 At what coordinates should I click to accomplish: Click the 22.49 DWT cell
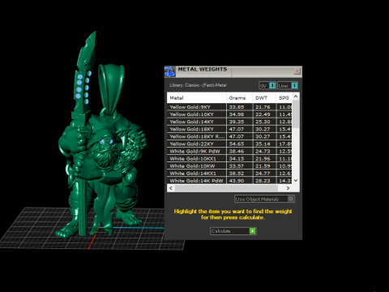[x=264, y=114]
